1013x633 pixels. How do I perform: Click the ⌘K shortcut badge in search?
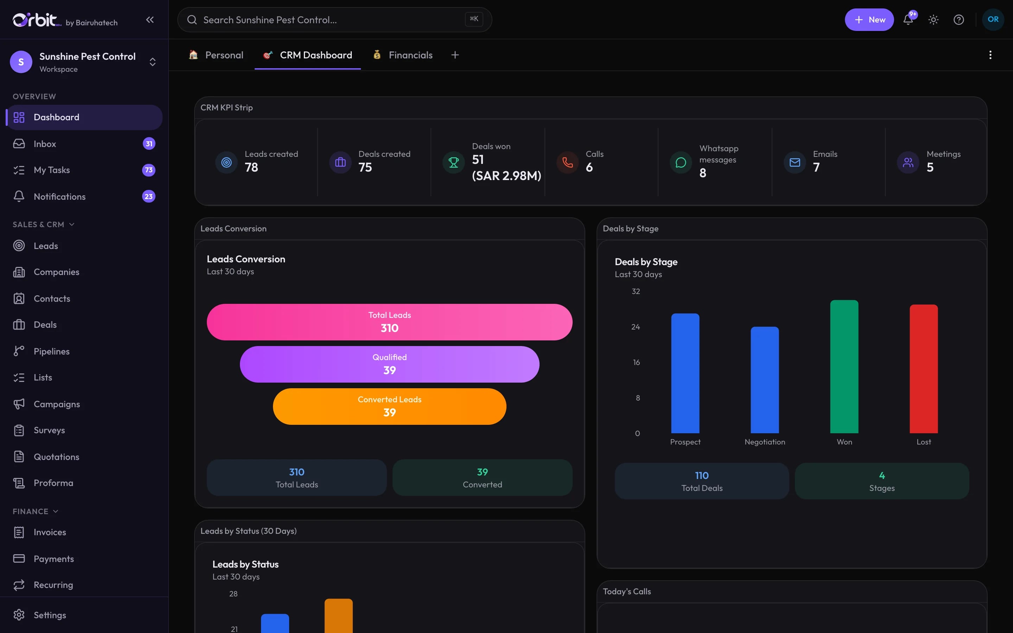(474, 19)
